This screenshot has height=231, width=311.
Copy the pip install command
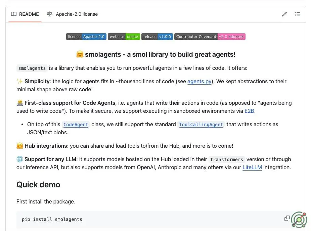(287, 218)
